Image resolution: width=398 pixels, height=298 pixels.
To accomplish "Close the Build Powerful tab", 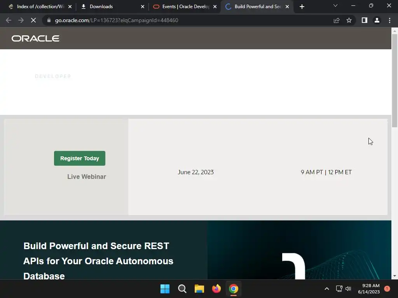I will (287, 7).
